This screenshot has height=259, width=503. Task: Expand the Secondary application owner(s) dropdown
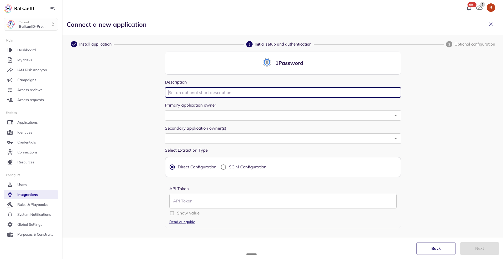pos(395,139)
